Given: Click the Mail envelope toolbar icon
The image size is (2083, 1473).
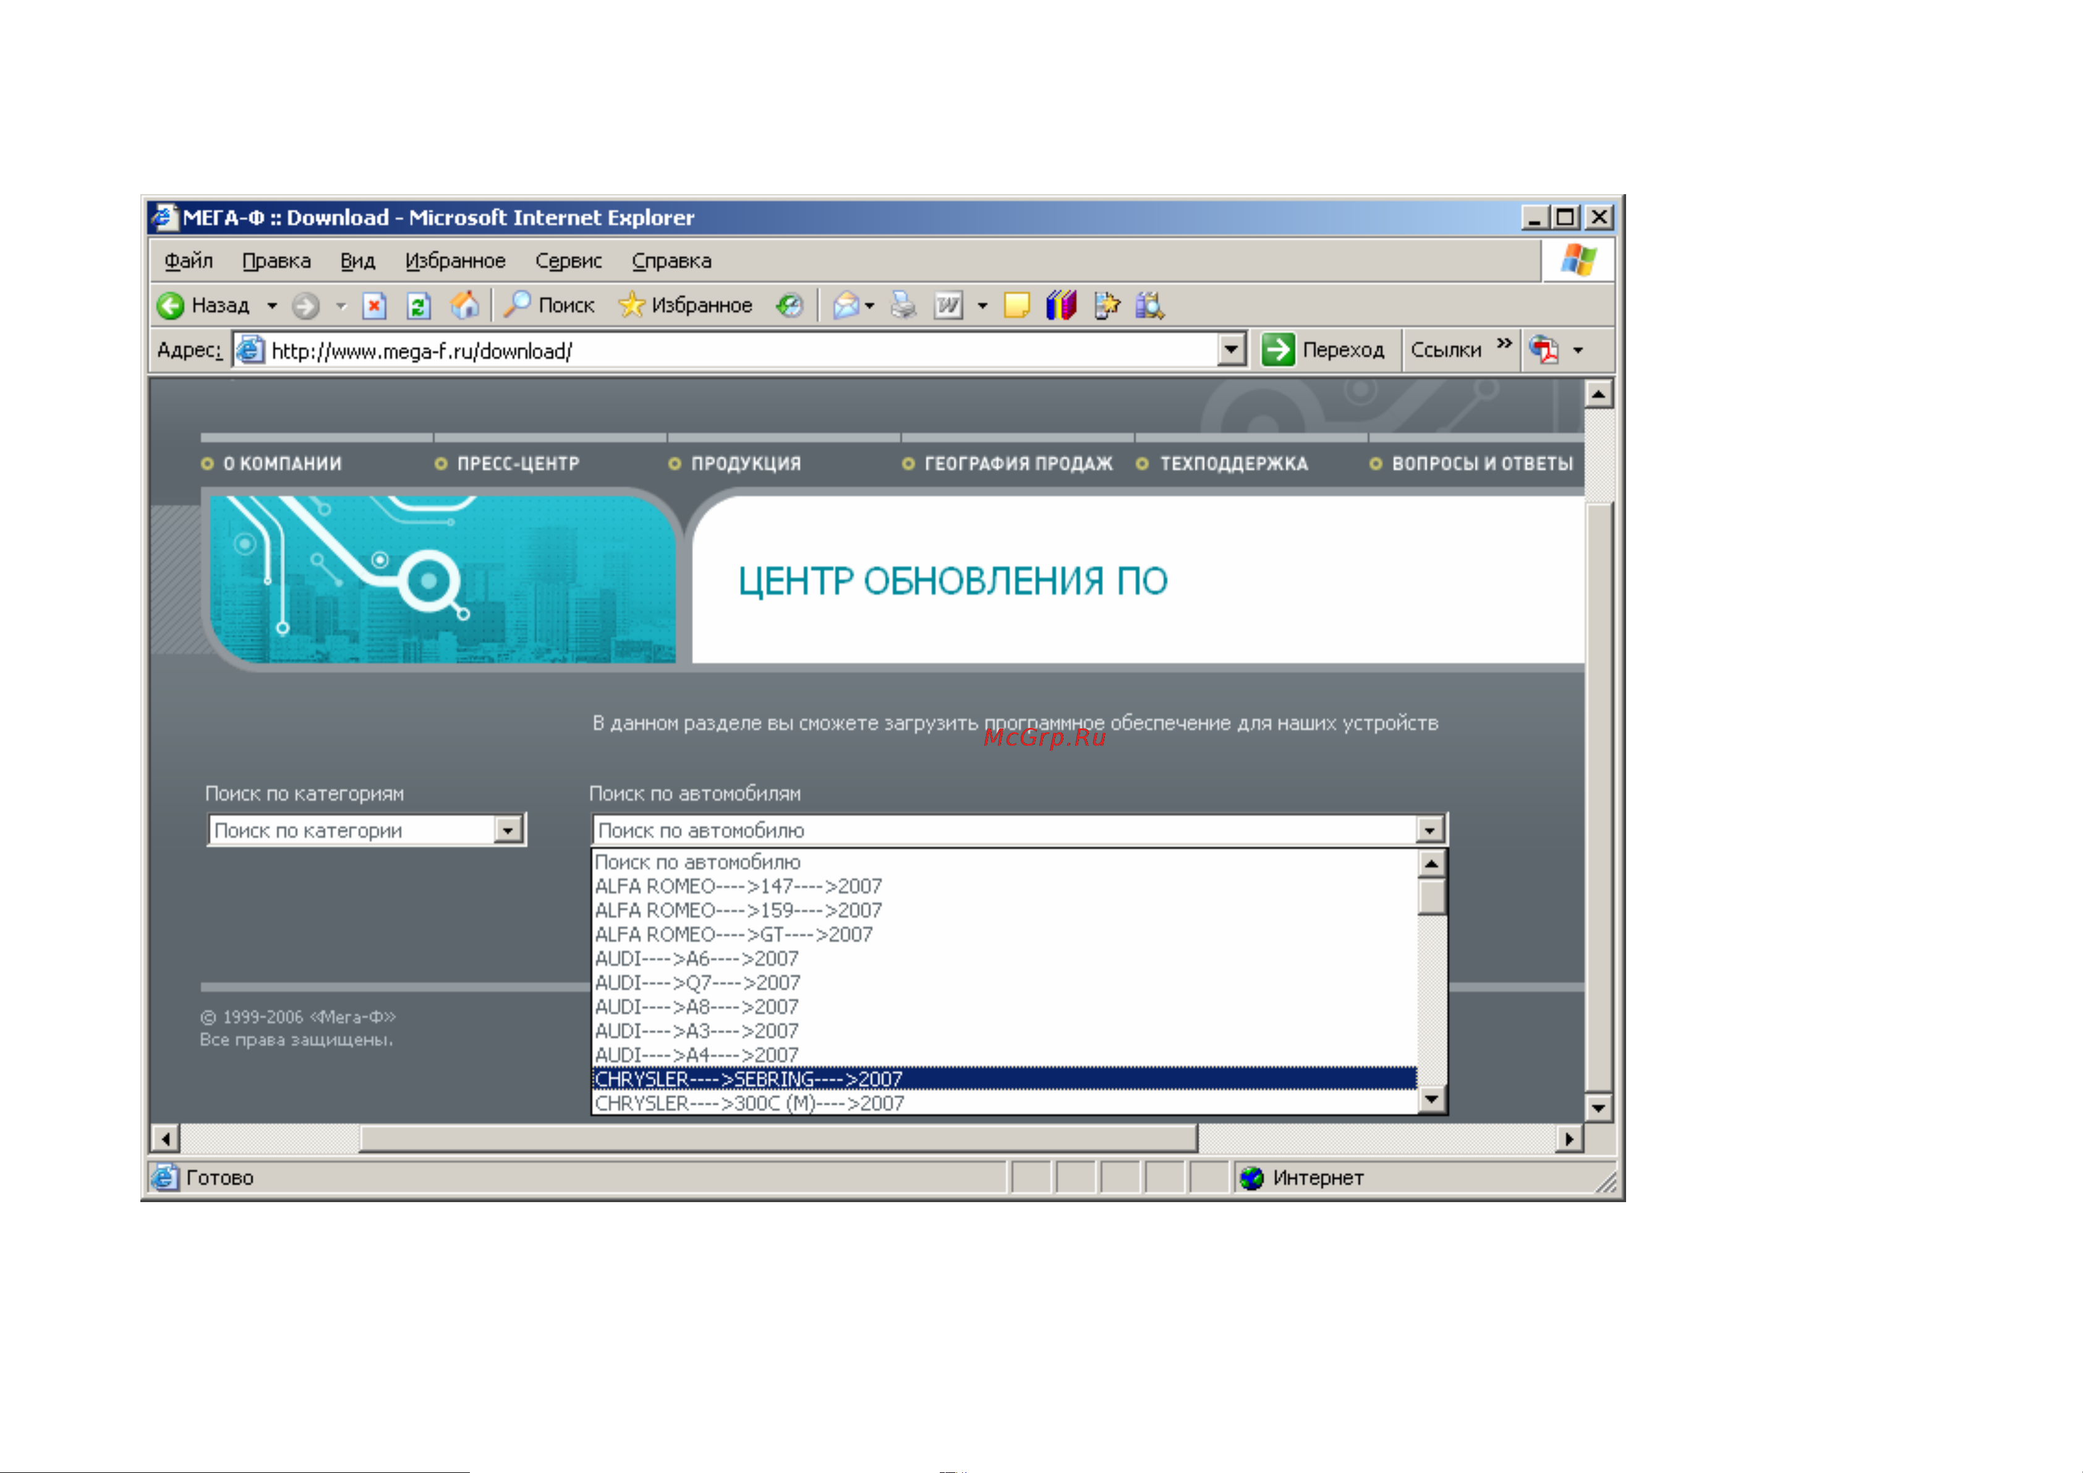Looking at the screenshot, I should pyautogui.click(x=846, y=306).
